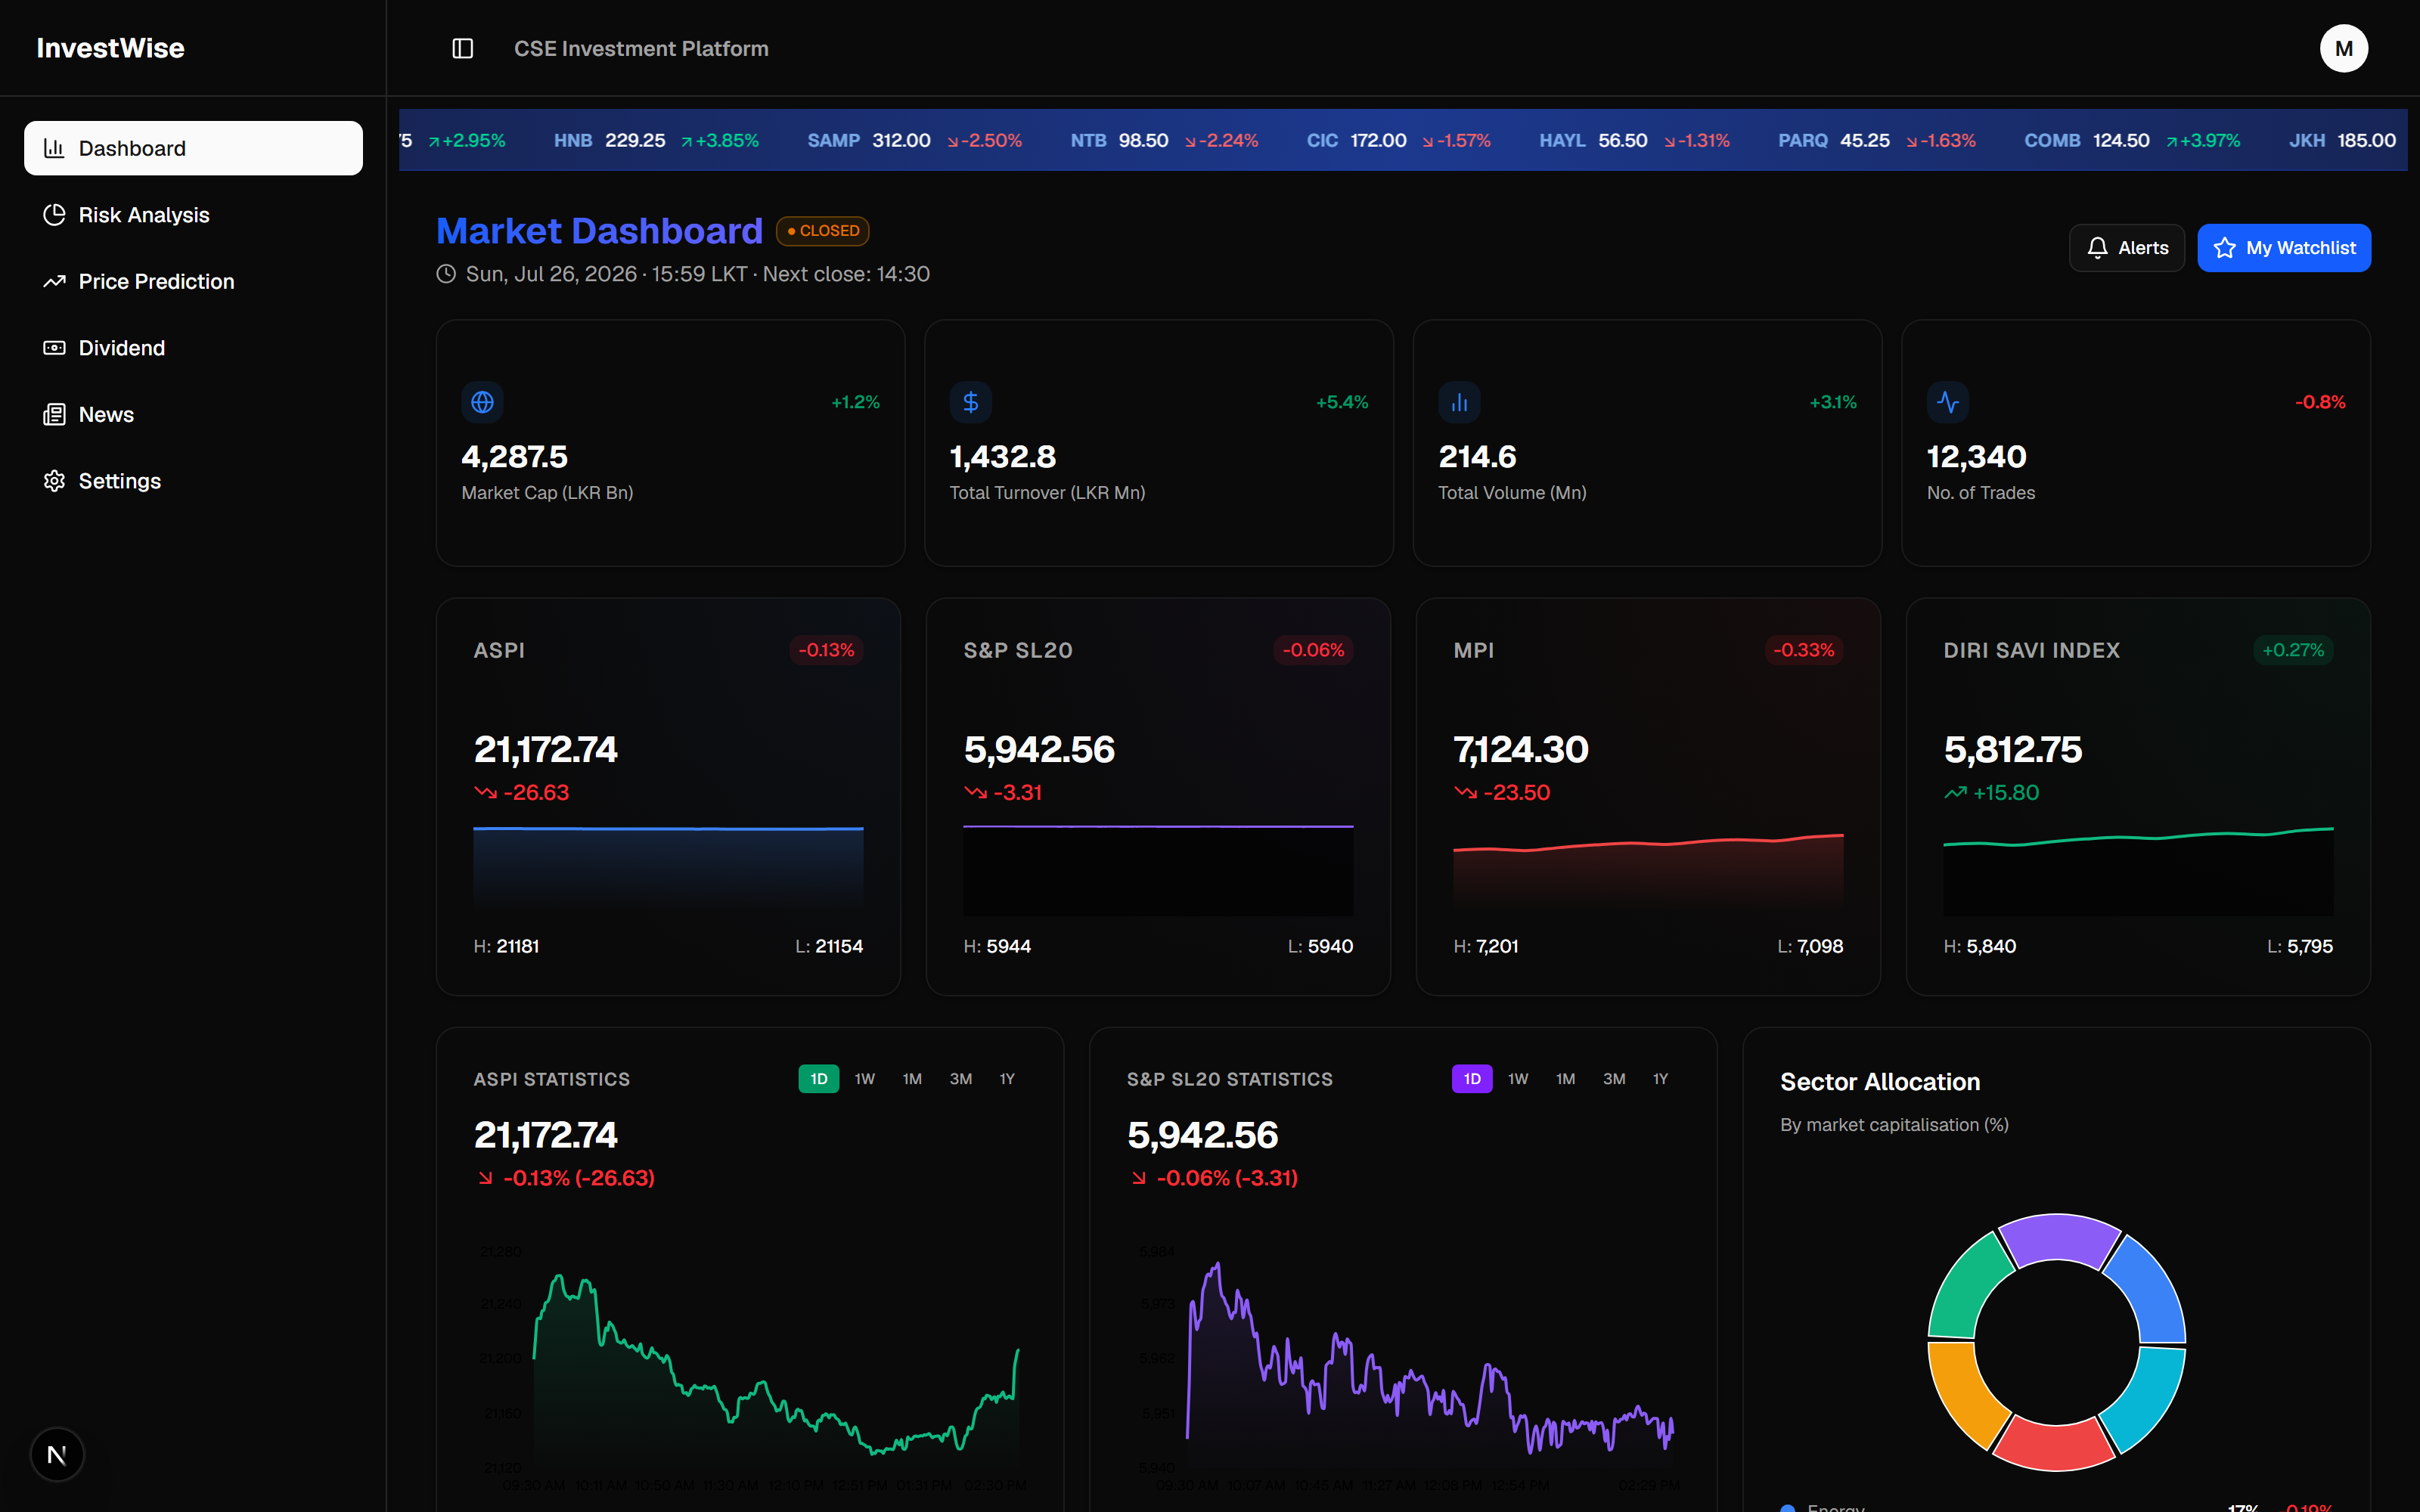Toggle the sidebar panel icon
The image size is (2420, 1512).
(462, 48)
